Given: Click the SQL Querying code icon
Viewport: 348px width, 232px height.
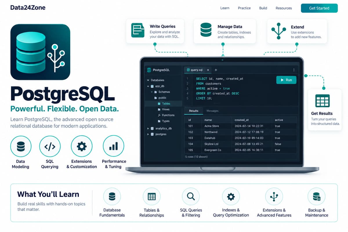Looking at the screenshot, I should tap(50, 147).
